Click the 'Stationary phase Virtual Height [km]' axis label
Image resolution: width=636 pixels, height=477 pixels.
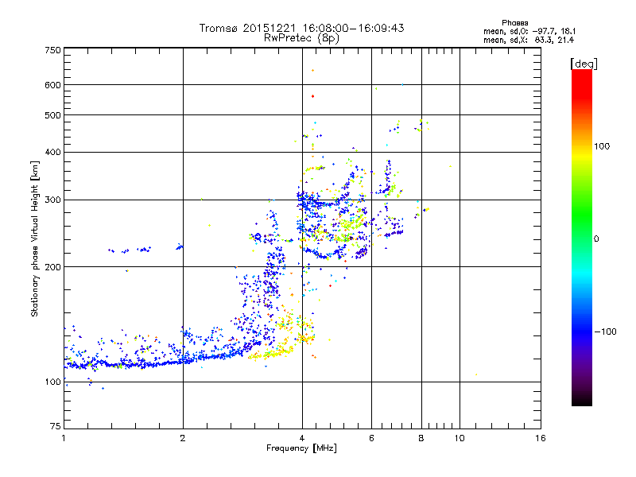35,239
